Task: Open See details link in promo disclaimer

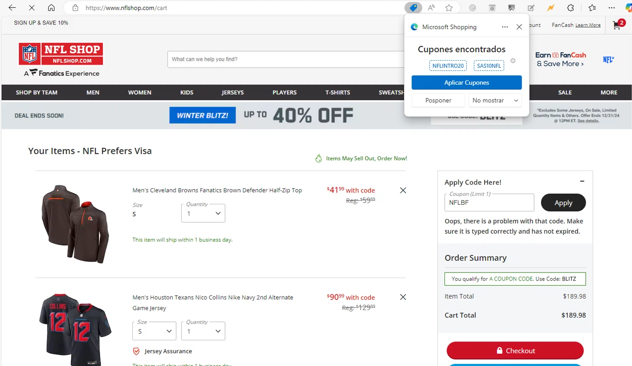Action: 588,121
